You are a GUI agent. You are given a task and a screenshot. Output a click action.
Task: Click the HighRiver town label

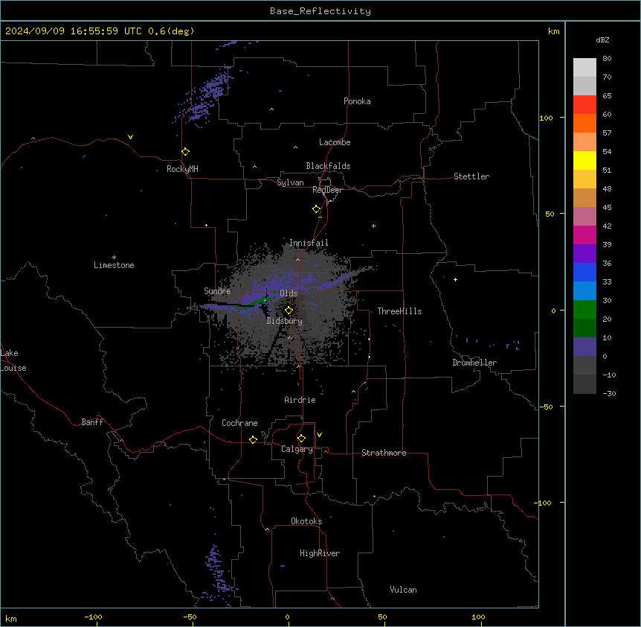point(320,553)
